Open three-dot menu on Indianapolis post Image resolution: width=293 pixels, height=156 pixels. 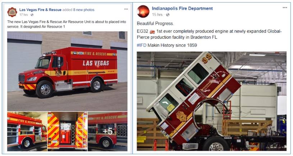[285, 8]
